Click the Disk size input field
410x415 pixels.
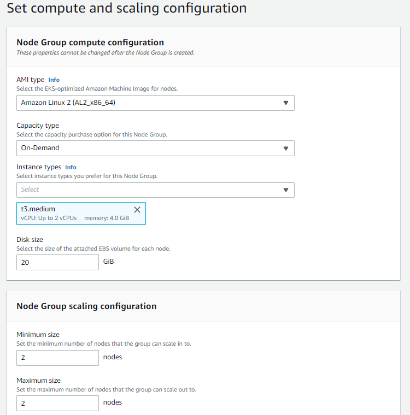57,263
